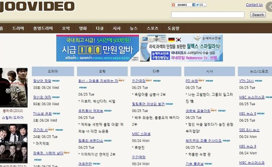The width and height of the screenshot is (272, 167).
Task: Open the TV소설 drama link
Action: 42,114
